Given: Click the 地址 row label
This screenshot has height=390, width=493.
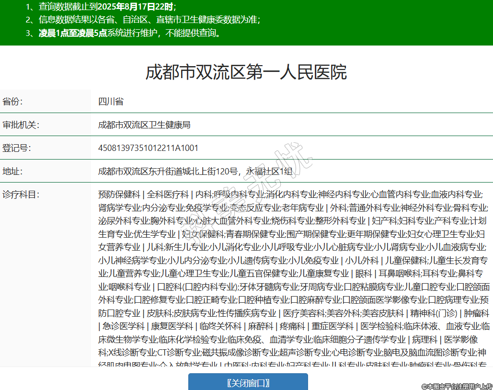Looking at the screenshot, I should click(x=12, y=172).
